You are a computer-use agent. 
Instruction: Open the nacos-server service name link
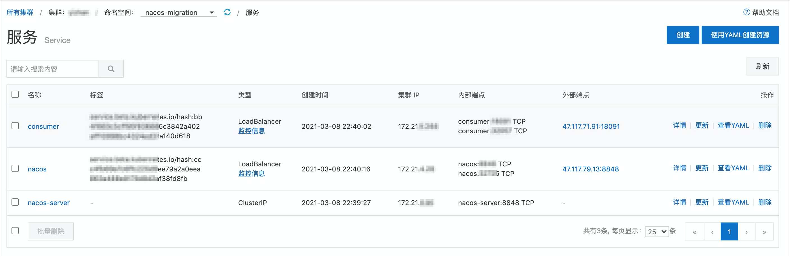tap(49, 203)
